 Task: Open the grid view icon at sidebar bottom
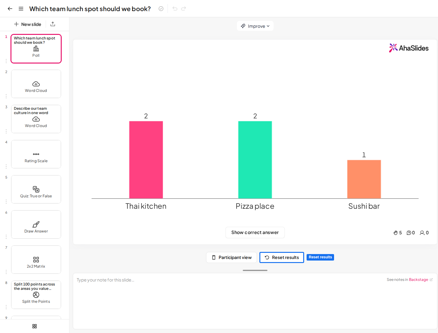click(x=35, y=326)
